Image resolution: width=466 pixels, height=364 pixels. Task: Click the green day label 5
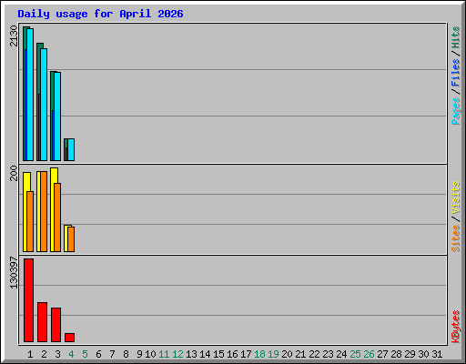click(85, 354)
